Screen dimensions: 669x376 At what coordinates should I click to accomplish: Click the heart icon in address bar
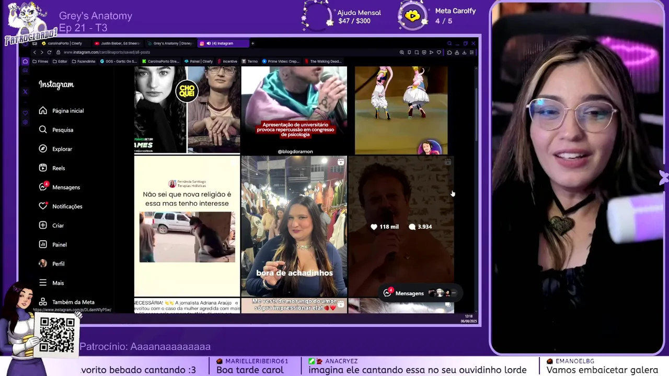click(439, 52)
